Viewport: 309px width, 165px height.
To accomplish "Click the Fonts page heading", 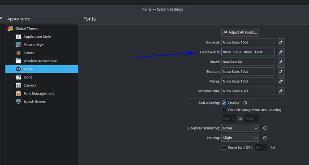I will (90, 19).
